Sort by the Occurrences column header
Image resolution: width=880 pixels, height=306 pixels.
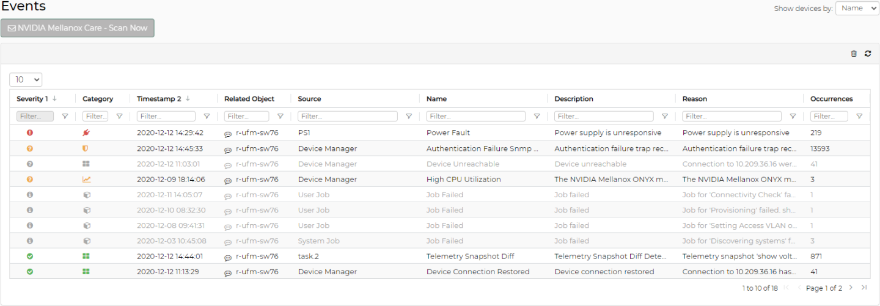coord(831,99)
